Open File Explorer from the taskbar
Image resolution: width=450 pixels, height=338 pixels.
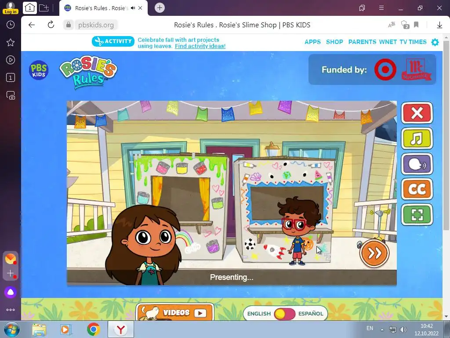point(39,330)
